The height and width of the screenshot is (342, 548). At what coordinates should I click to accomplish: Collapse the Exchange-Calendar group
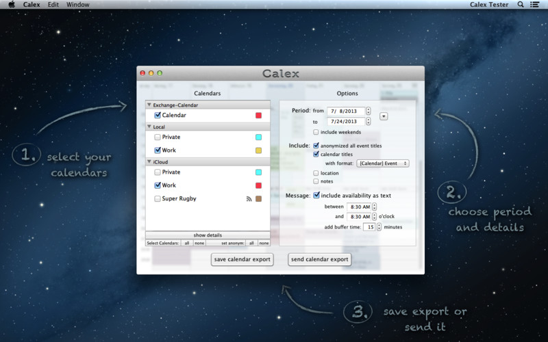(149, 105)
